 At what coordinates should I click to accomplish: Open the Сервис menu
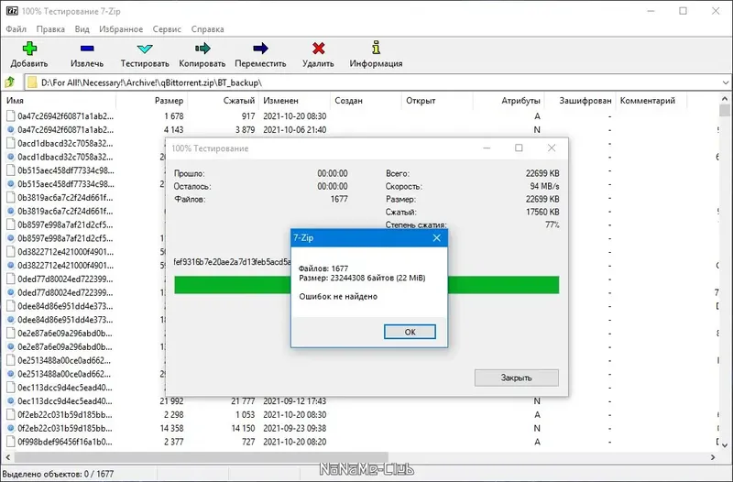click(167, 29)
